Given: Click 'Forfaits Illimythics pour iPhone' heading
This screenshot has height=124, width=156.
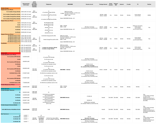Looking at the screenshot, I should (8, 55).
